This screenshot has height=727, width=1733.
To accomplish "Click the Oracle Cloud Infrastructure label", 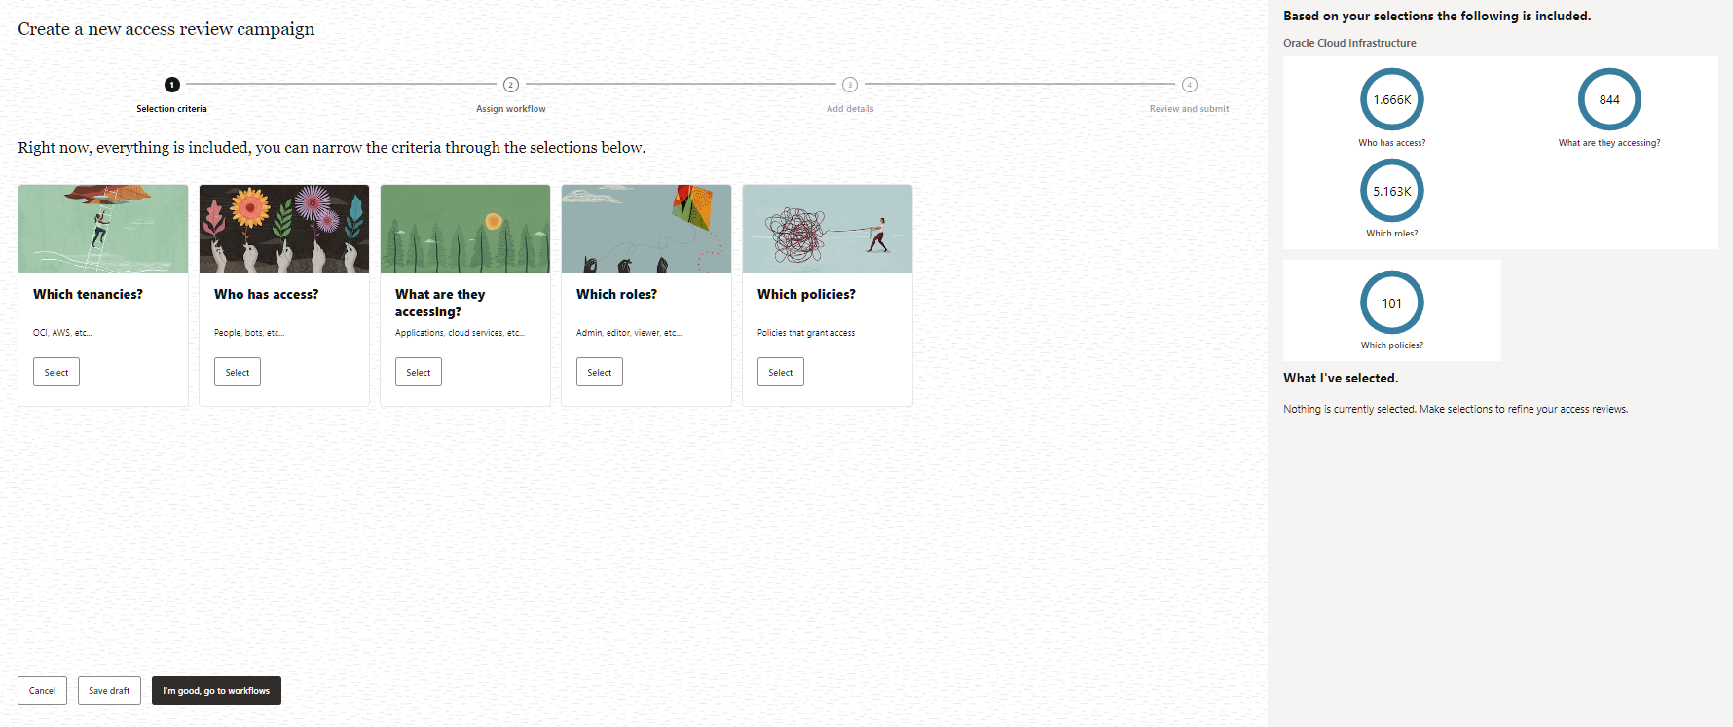I will pos(1349,43).
